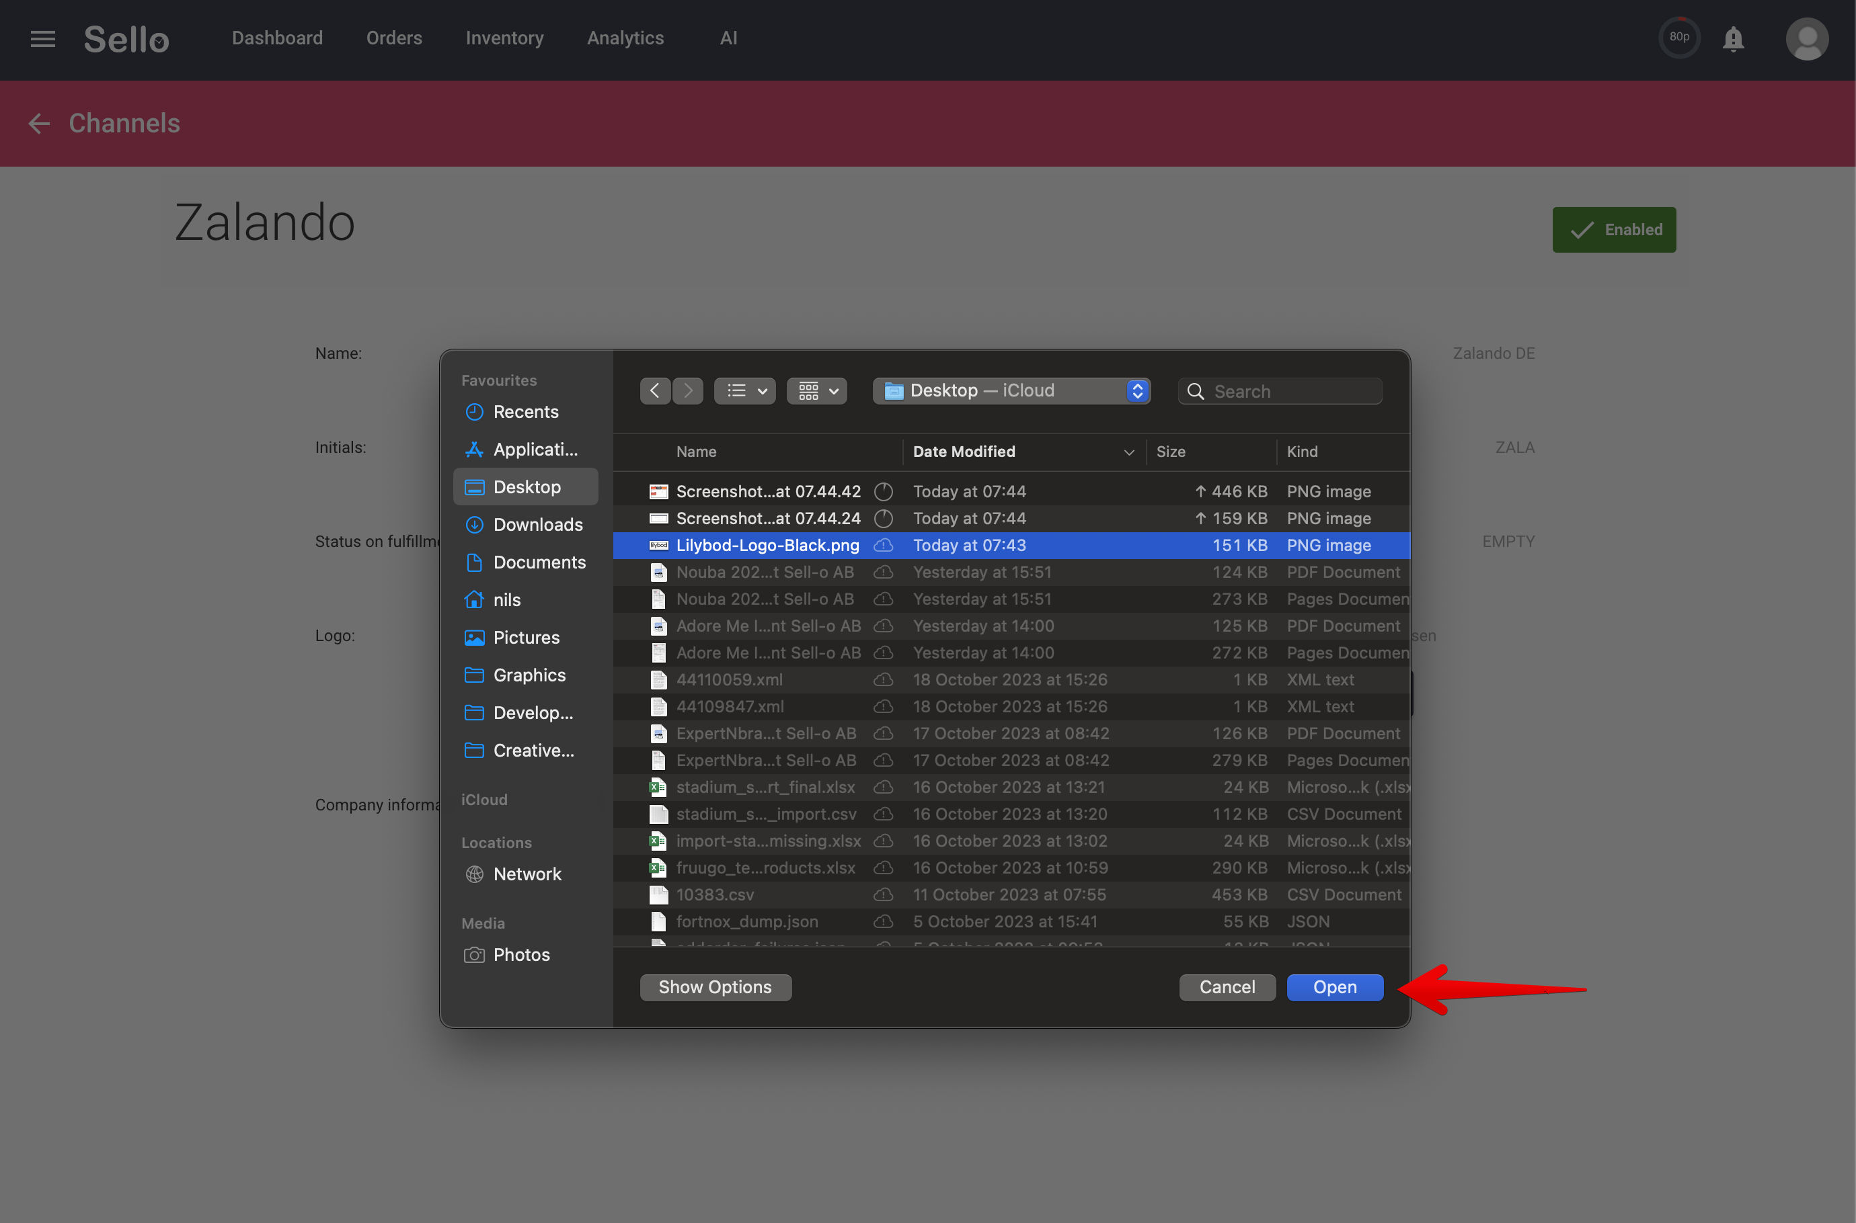Click the 80p circular progress indicator
The height and width of the screenshot is (1223, 1856).
[1679, 38]
